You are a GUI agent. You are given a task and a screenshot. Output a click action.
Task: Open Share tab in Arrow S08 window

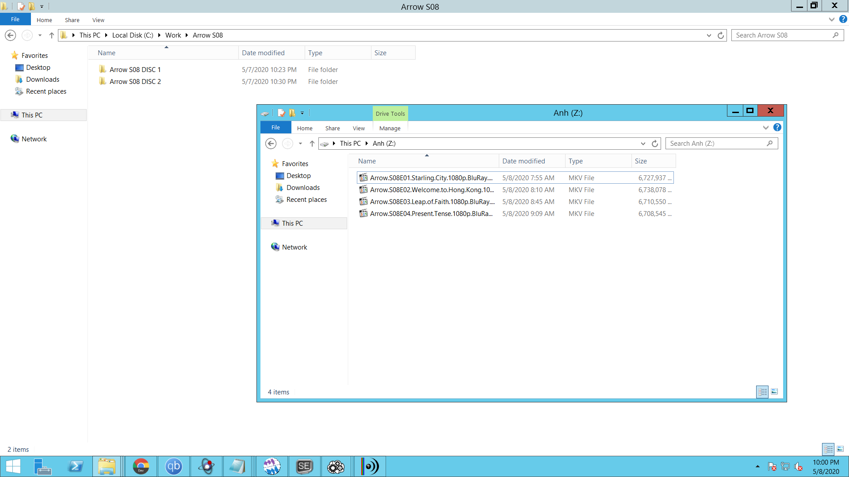pyautogui.click(x=72, y=20)
